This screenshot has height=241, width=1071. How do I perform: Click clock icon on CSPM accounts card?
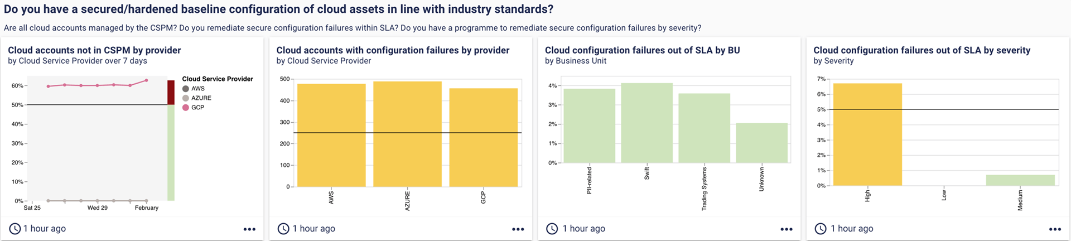pyautogui.click(x=15, y=229)
